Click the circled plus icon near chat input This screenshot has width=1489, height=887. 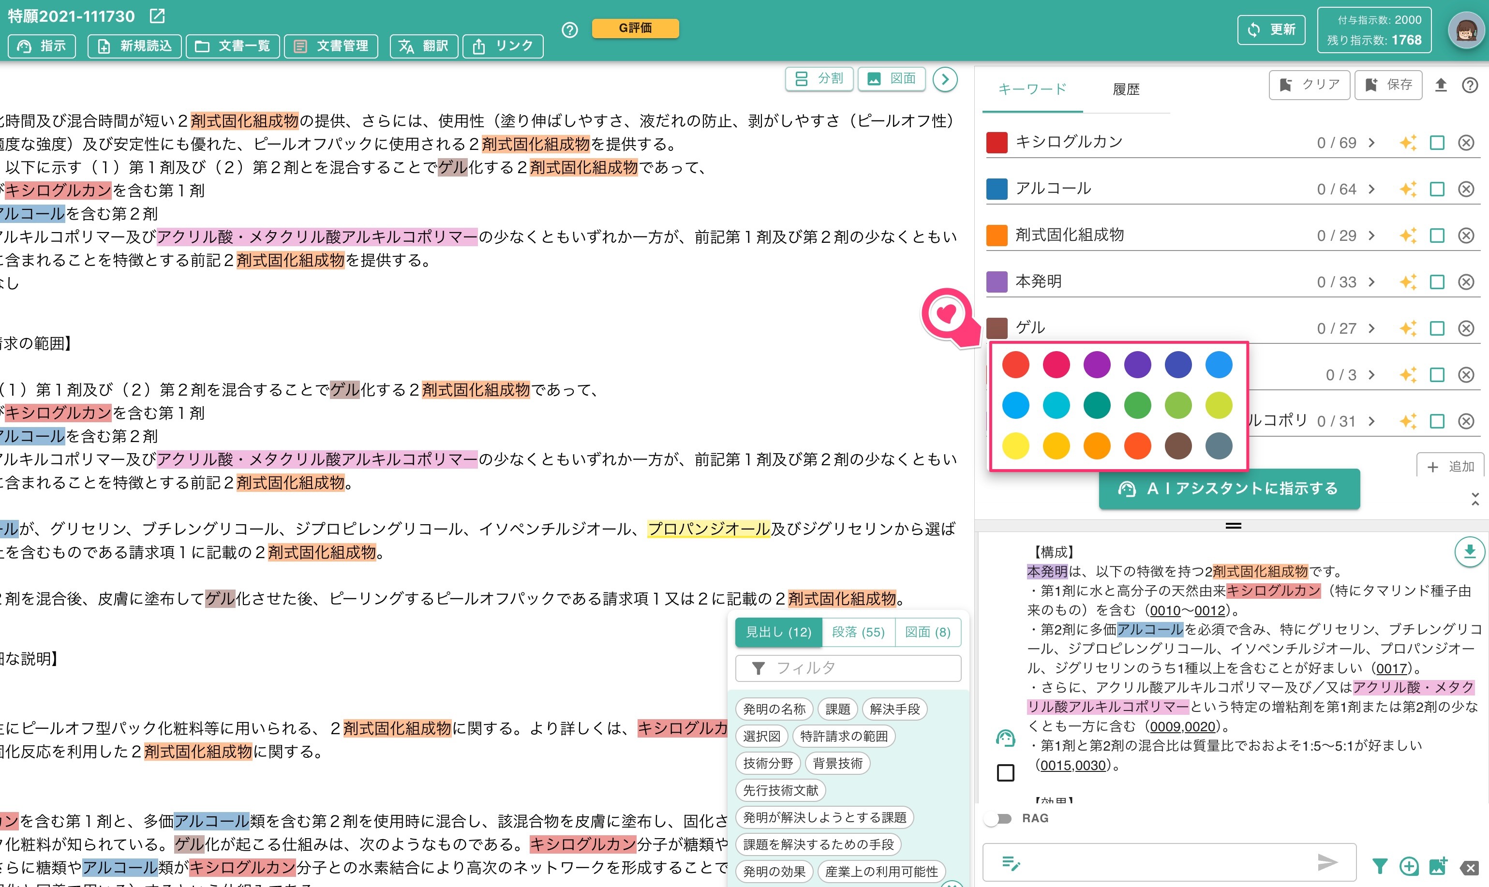(1409, 866)
